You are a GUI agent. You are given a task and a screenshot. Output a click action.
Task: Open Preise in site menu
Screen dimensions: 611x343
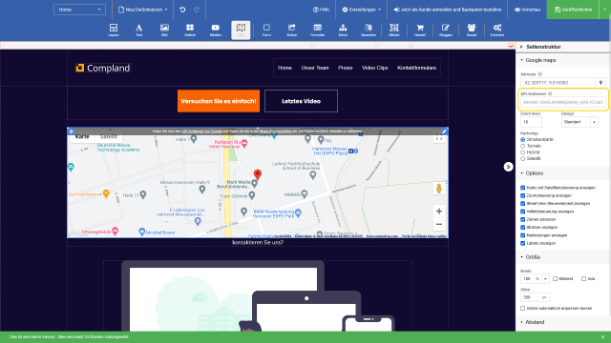coord(346,68)
